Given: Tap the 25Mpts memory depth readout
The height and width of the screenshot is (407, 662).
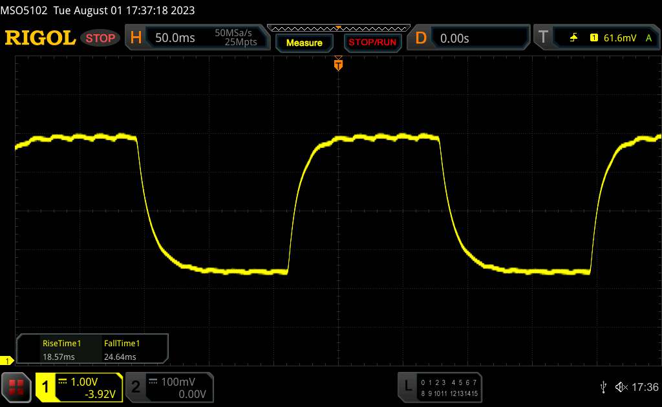Looking at the screenshot, I should [x=240, y=42].
